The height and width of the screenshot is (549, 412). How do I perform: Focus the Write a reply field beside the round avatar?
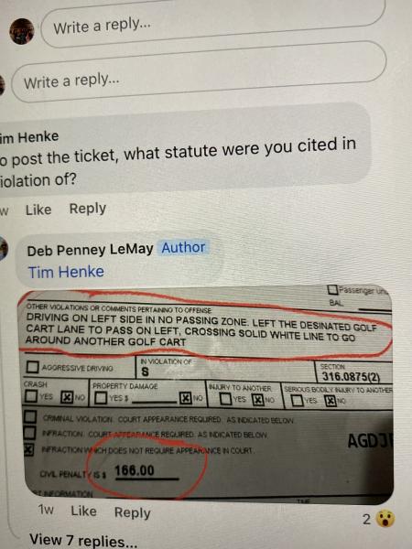(x=213, y=23)
